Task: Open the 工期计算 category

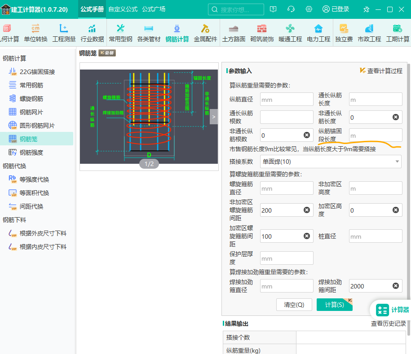Action: 398,33
